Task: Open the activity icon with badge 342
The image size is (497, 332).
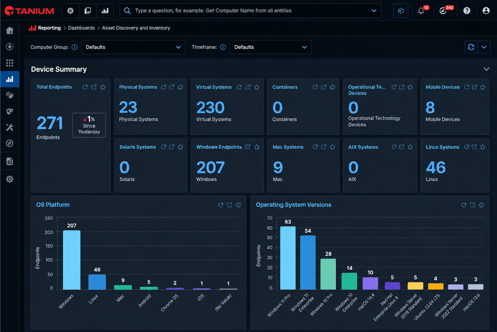Action: click(443, 11)
